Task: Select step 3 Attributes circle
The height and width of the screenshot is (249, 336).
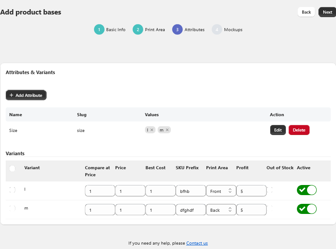Action: point(177,29)
